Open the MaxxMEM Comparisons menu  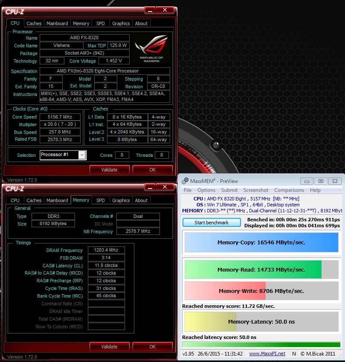point(289,190)
